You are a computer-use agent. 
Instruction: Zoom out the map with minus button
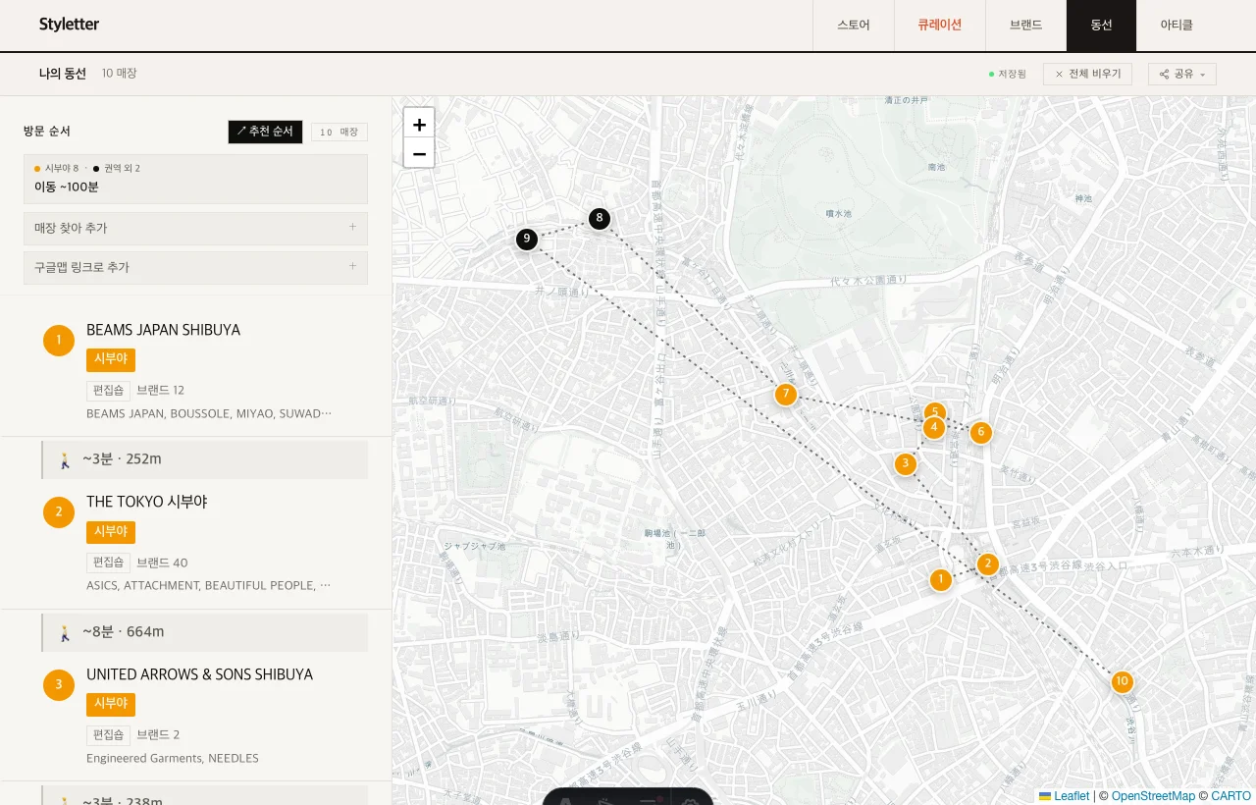coord(419,153)
